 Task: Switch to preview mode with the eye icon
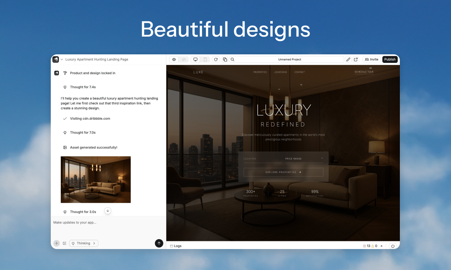(x=174, y=59)
